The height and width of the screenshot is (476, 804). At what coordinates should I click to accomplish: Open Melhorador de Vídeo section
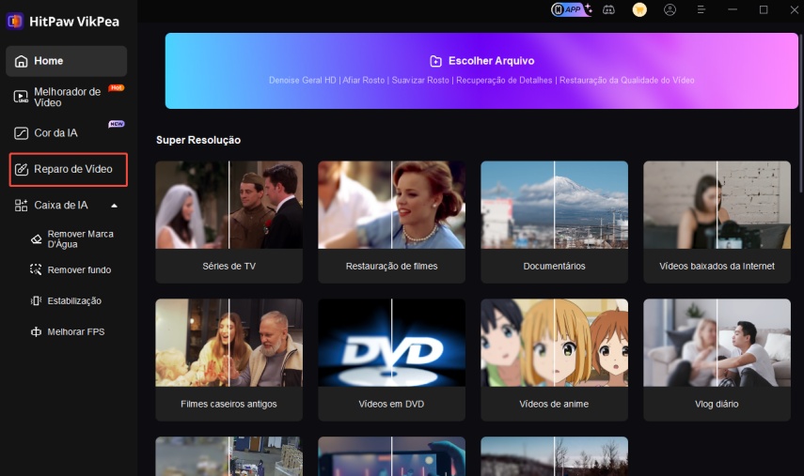pyautogui.click(x=66, y=97)
